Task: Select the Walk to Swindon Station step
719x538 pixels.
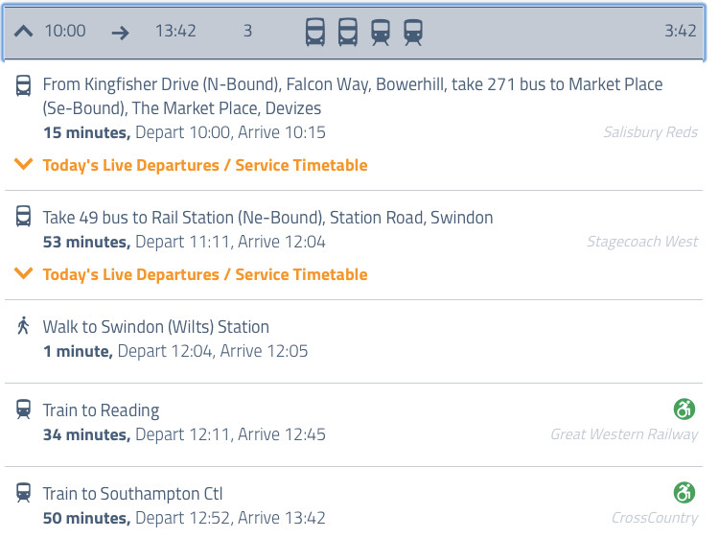Action: tap(156, 327)
